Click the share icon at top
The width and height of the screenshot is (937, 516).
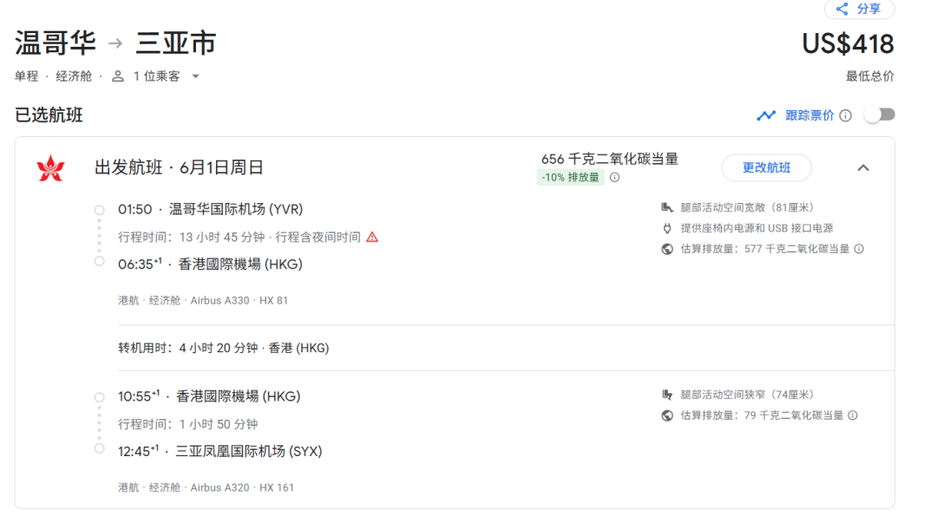point(842,9)
